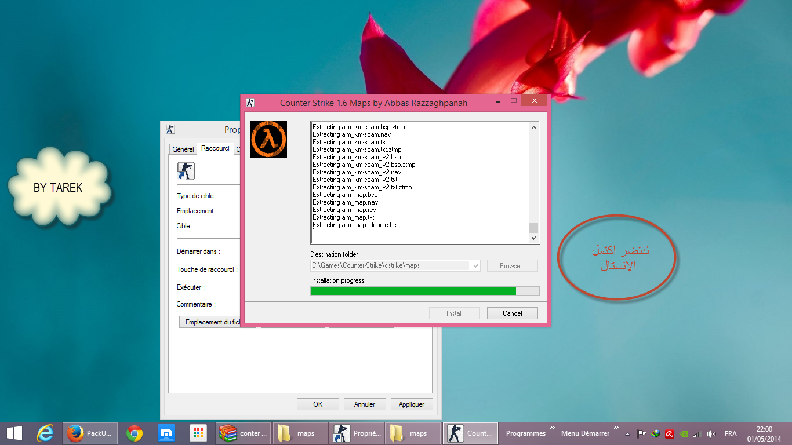Switch to Raccourci tab in Properties window
Image resolution: width=792 pixels, height=445 pixels.
(215, 148)
